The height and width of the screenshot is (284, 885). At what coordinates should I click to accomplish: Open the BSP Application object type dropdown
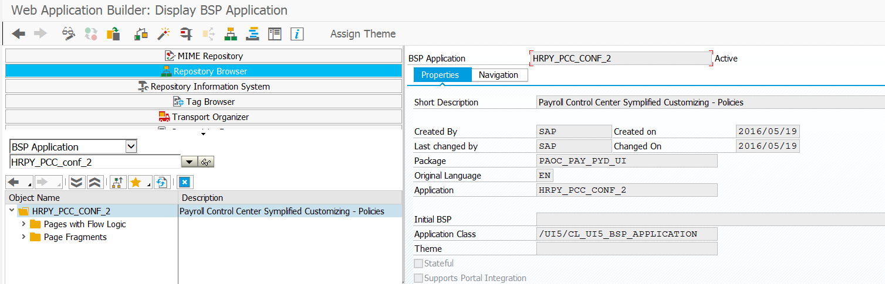pos(131,146)
